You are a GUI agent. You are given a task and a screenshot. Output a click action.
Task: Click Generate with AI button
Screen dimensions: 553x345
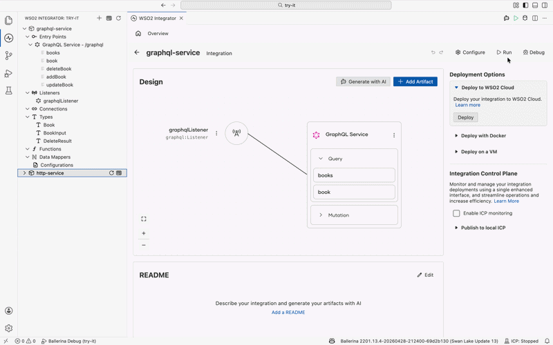[x=364, y=81]
